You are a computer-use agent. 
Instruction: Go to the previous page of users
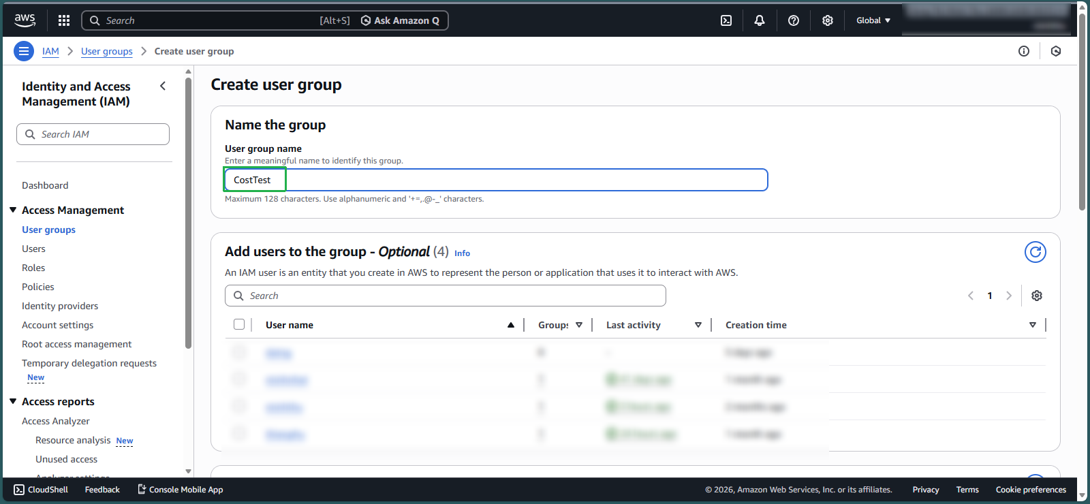point(971,296)
